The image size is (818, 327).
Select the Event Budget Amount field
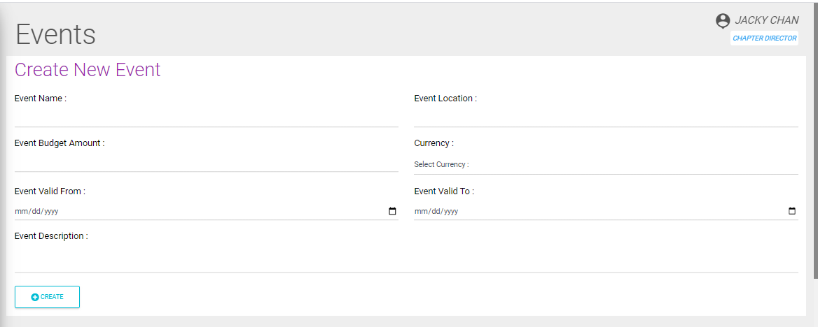click(x=206, y=161)
